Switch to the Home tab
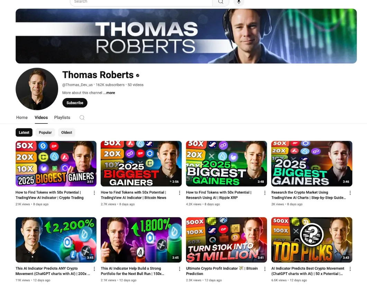Image resolution: width=367 pixels, height=285 pixels. [x=22, y=117]
